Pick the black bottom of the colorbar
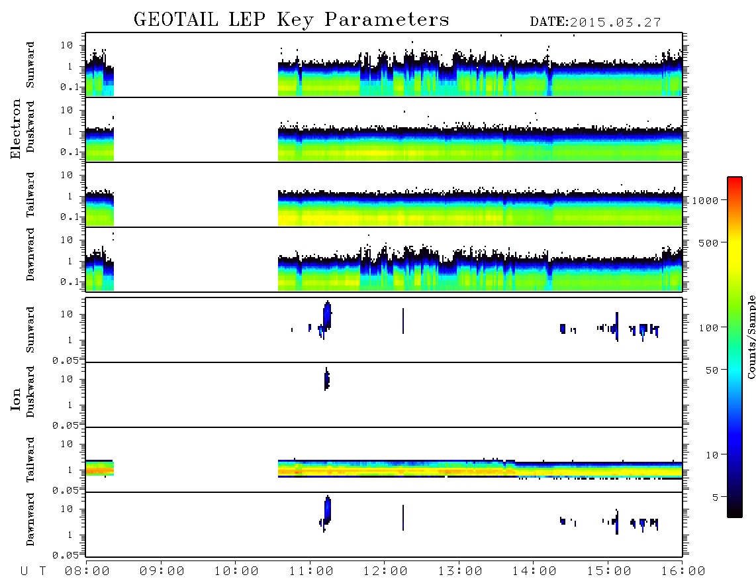This screenshot has width=756, height=583. (x=734, y=513)
